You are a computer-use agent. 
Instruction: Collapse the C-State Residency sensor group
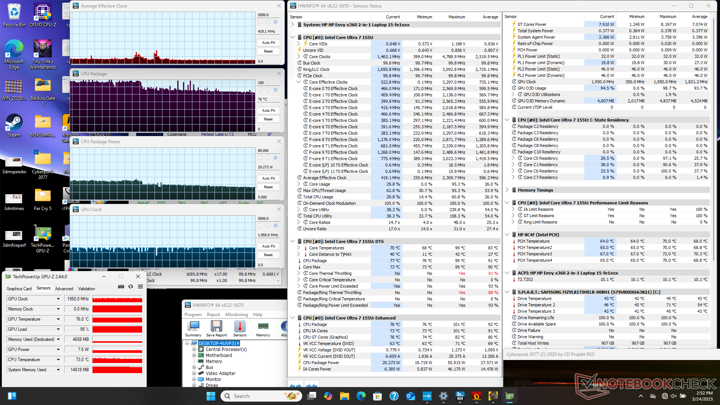pyautogui.click(x=507, y=120)
